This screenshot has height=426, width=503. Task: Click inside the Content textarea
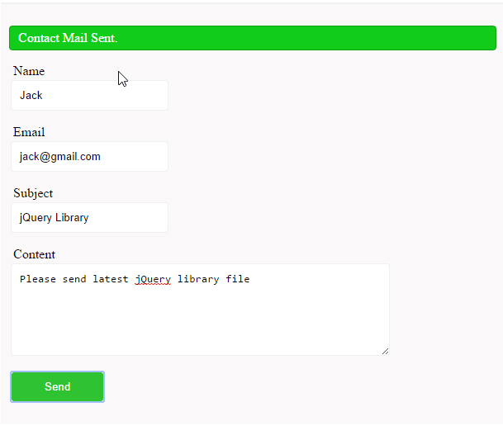200,310
